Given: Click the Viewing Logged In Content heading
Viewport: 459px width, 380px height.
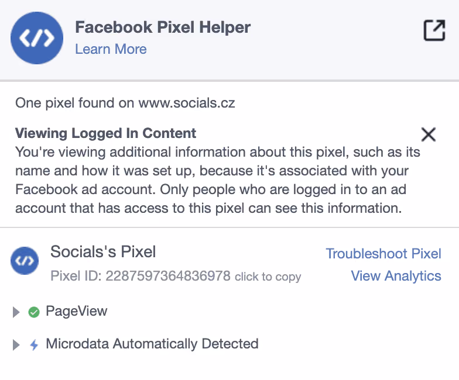Looking at the screenshot, I should [105, 133].
